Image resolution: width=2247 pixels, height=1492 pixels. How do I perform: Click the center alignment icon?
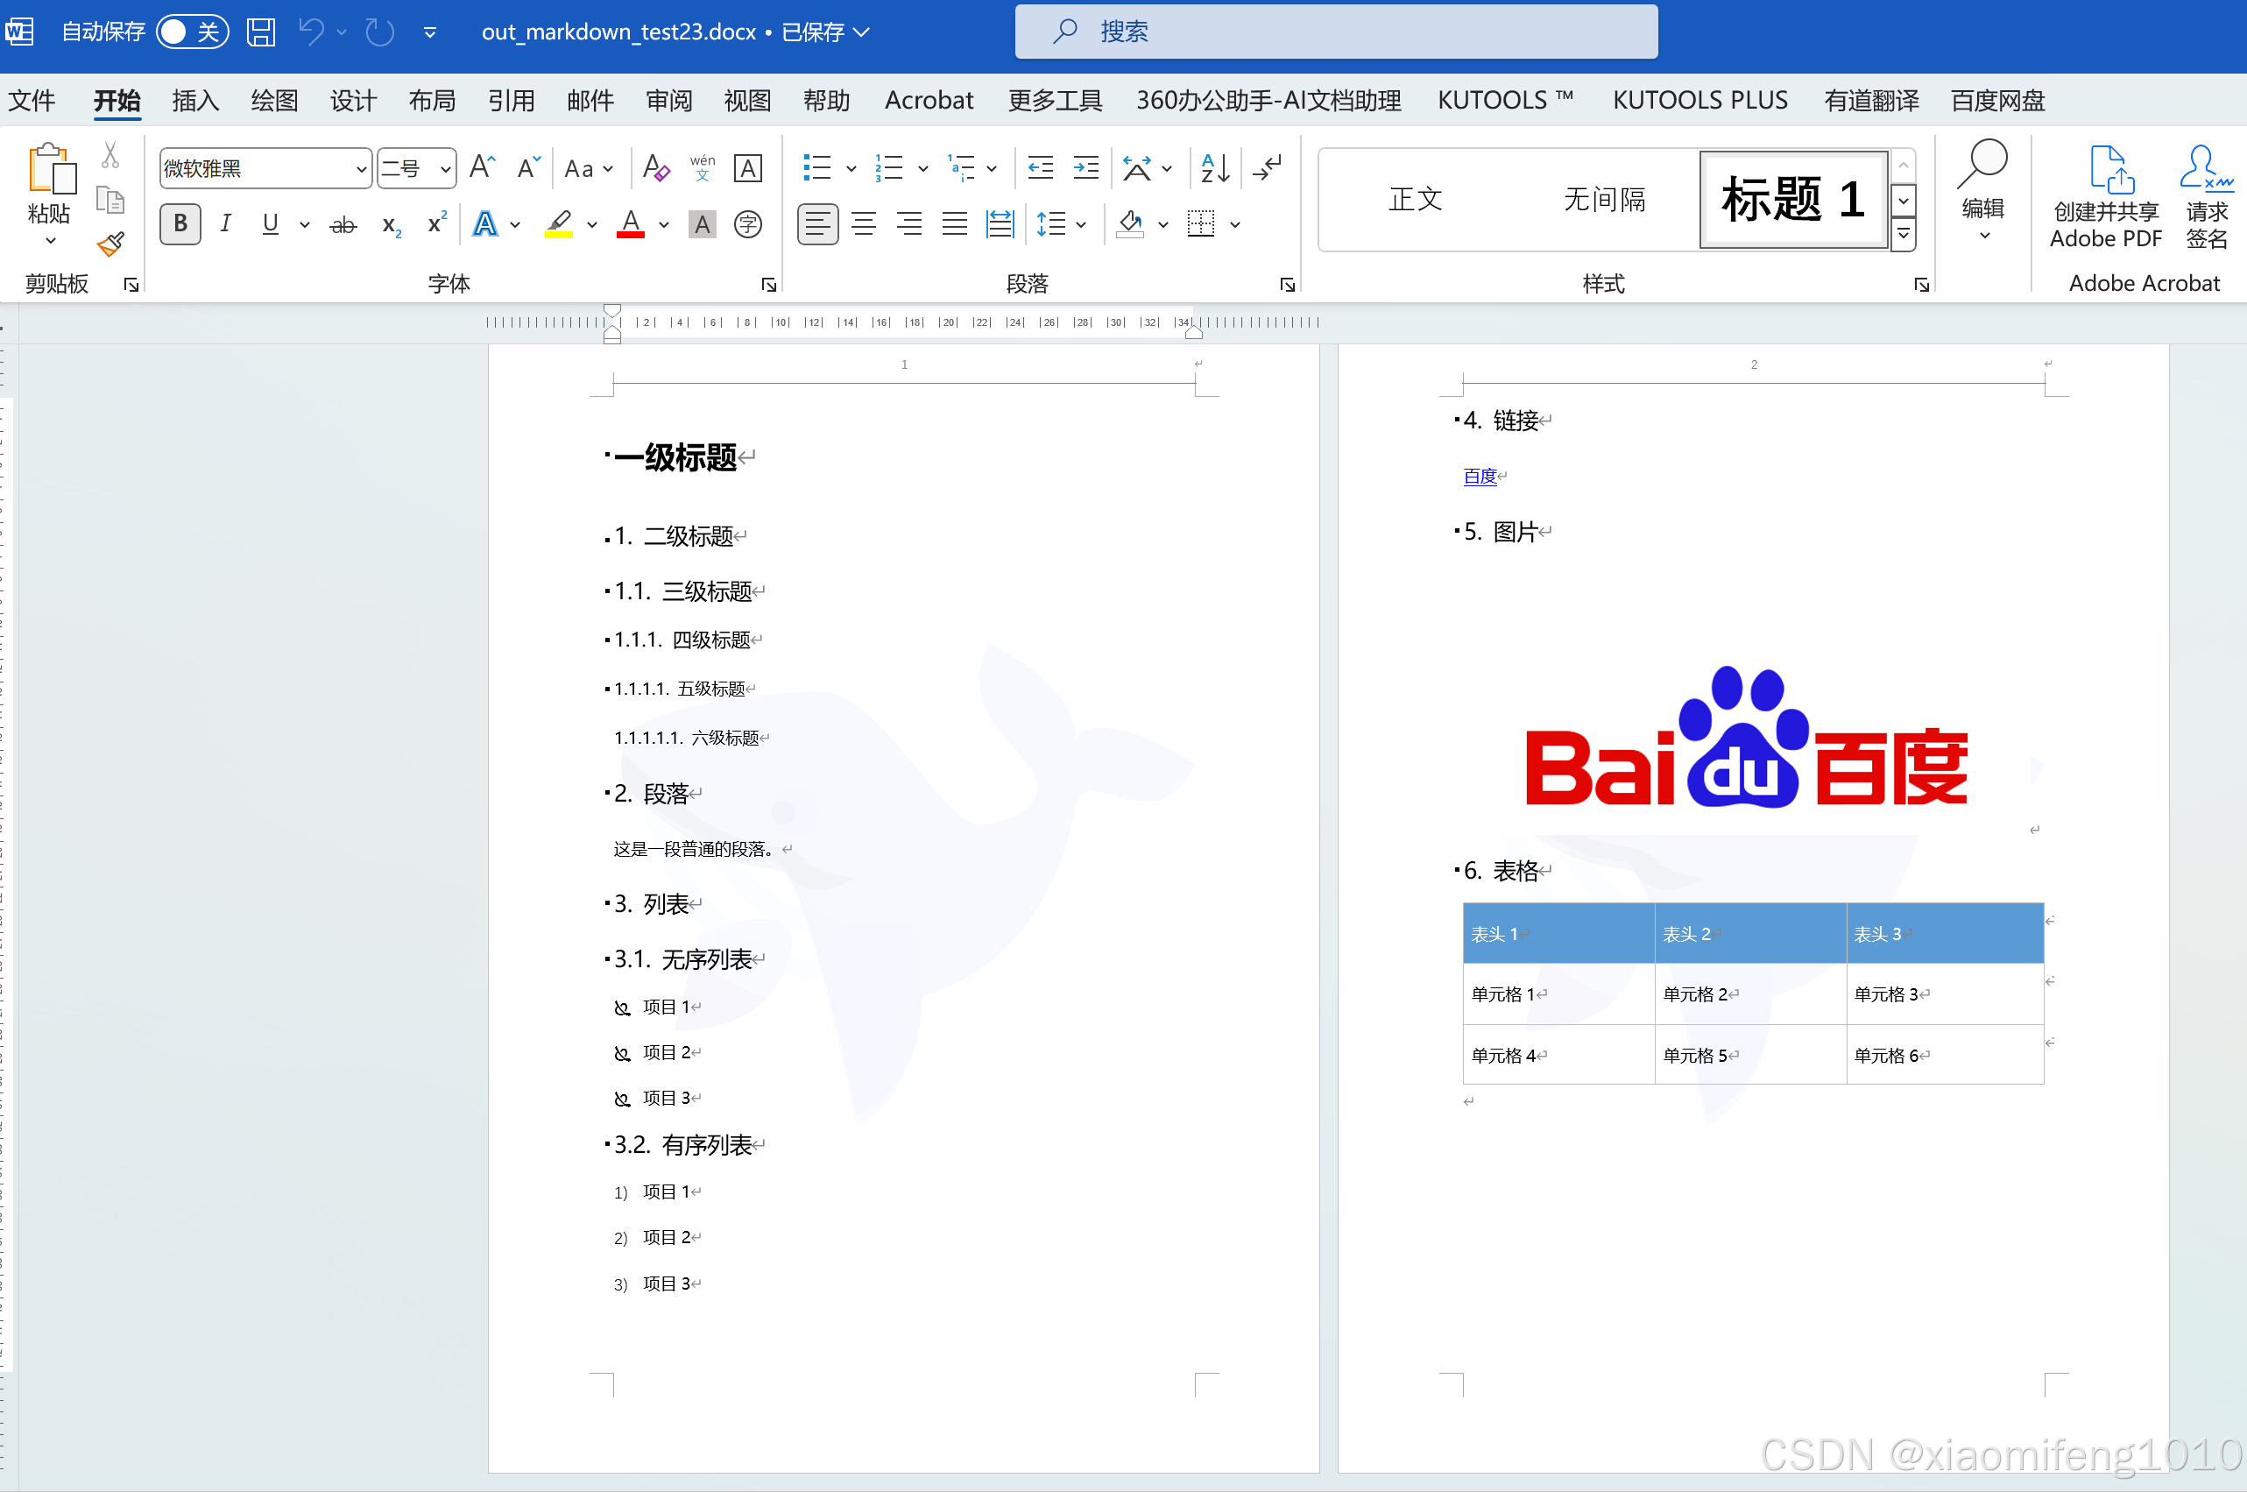864,224
